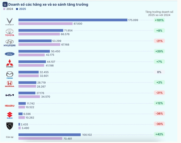This screenshot has width=181, height=143.
Task: Click the Ford oval logo
Action: coord(10,54)
